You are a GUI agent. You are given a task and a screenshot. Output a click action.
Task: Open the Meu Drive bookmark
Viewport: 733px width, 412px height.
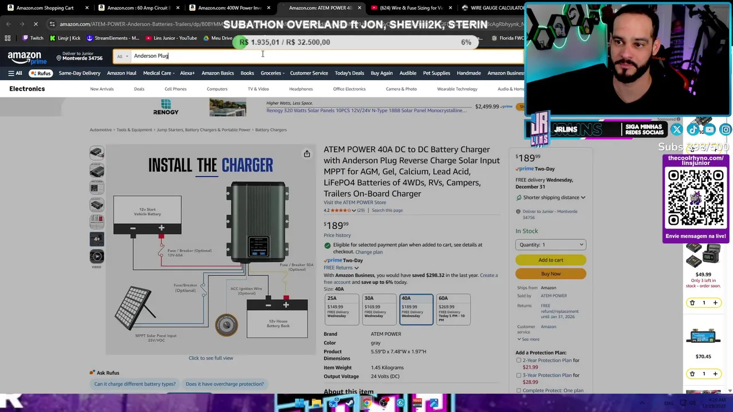click(218, 38)
